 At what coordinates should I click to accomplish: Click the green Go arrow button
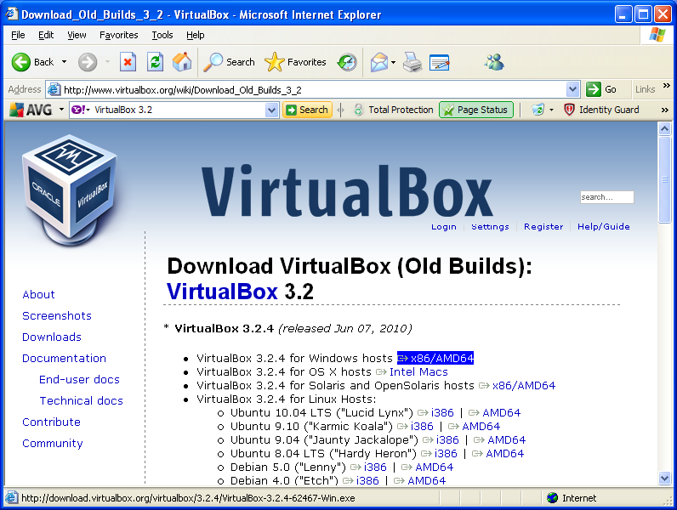tap(594, 89)
